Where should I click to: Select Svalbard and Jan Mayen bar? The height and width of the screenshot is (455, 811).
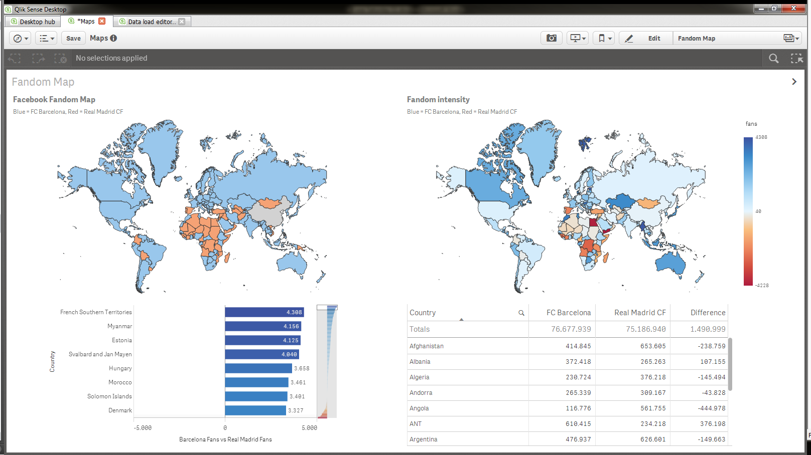click(x=262, y=354)
